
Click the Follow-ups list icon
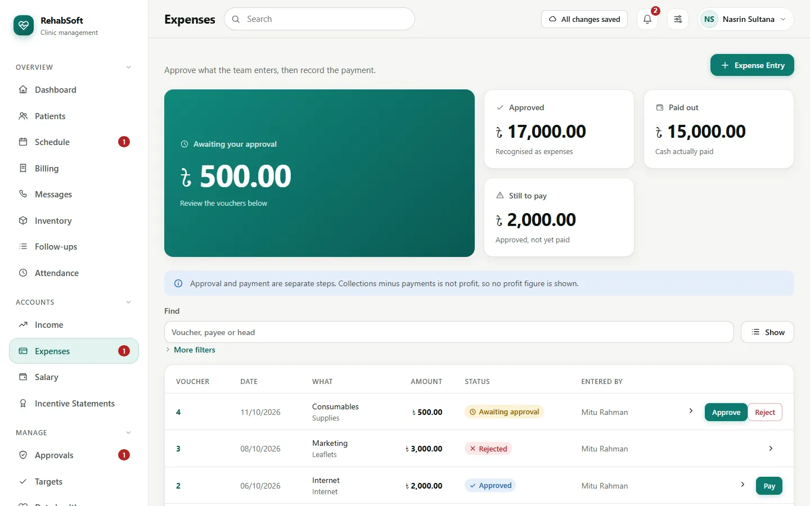tap(23, 246)
